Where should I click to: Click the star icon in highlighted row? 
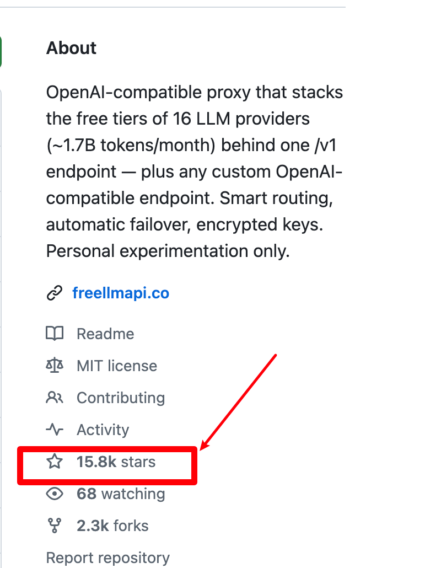55,462
